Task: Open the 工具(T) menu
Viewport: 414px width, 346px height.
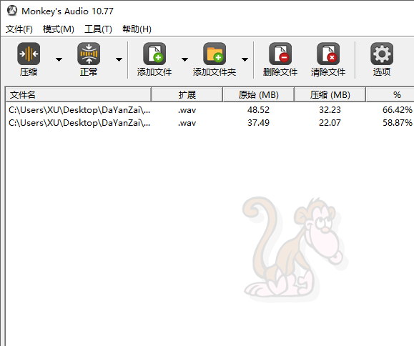Action: (x=98, y=29)
